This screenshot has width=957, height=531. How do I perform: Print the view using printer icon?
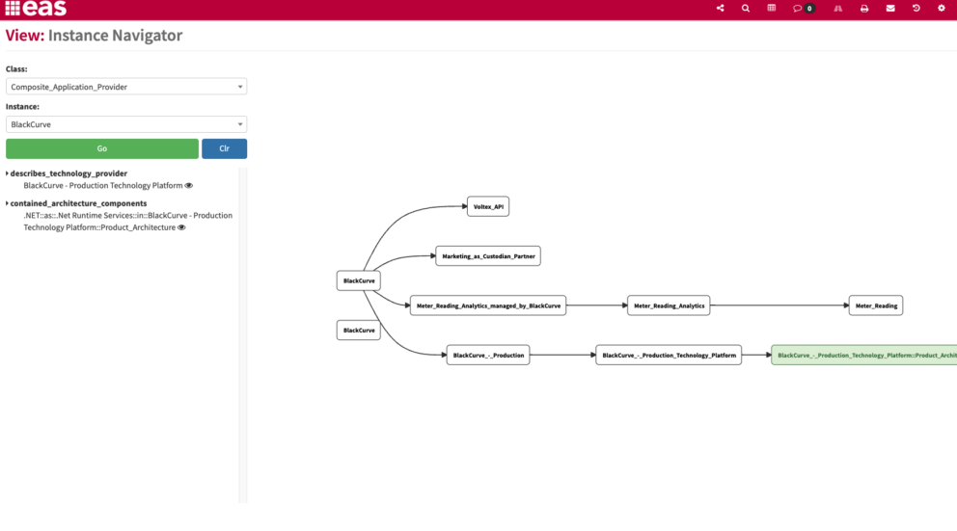(864, 9)
